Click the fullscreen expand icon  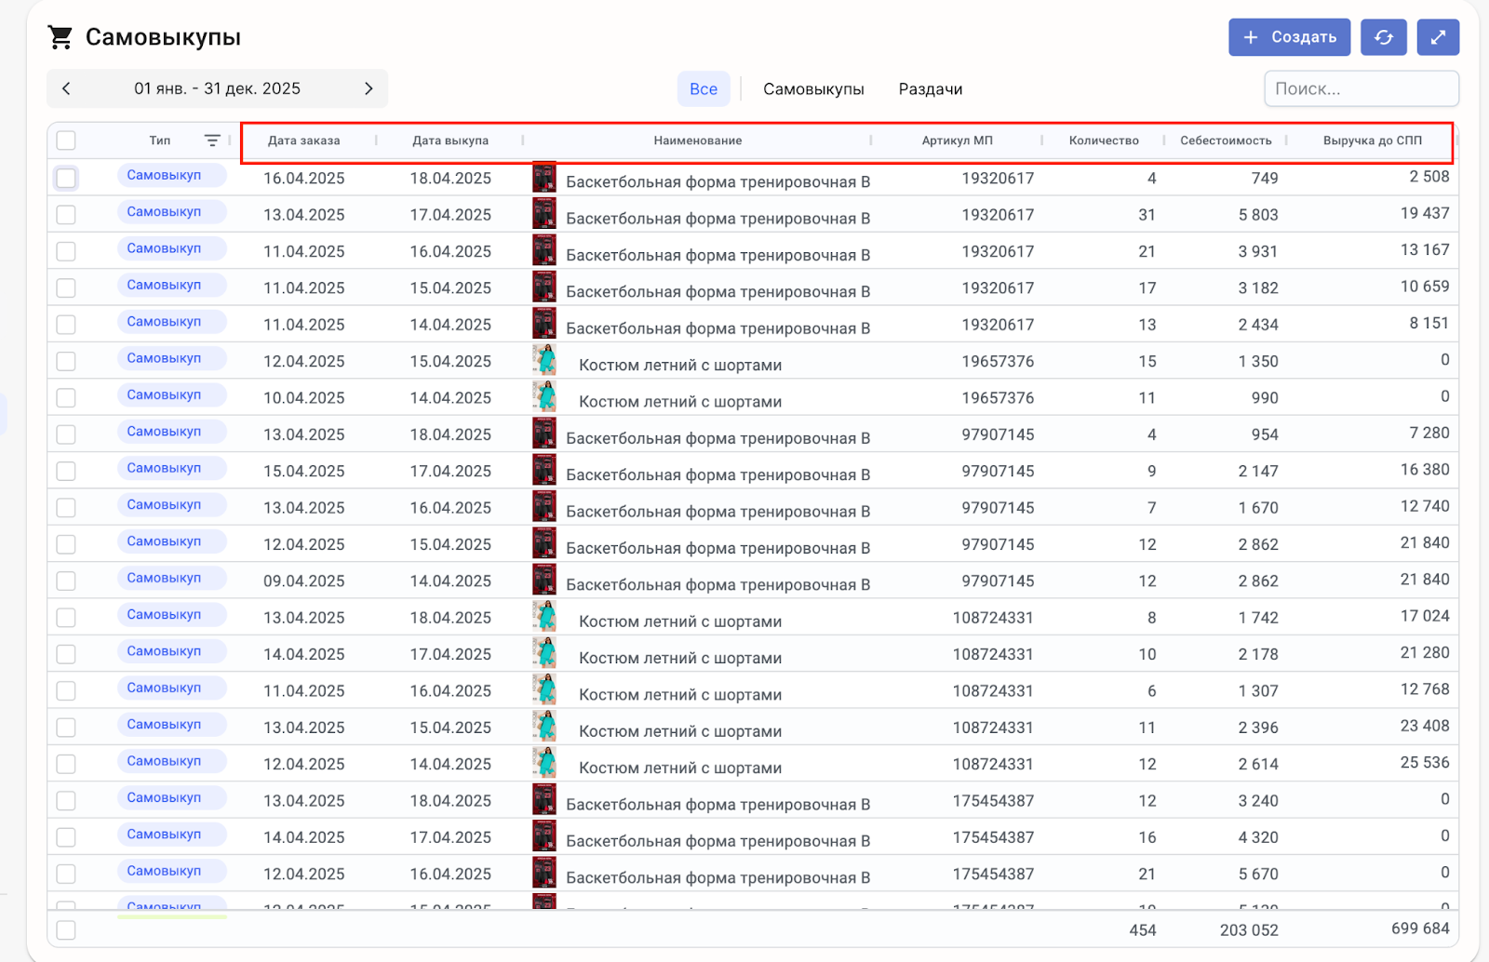[1438, 37]
